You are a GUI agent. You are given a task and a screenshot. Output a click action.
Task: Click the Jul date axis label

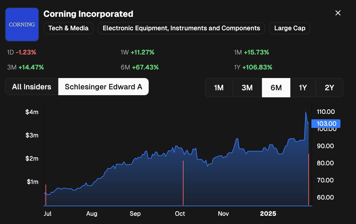tap(48, 214)
